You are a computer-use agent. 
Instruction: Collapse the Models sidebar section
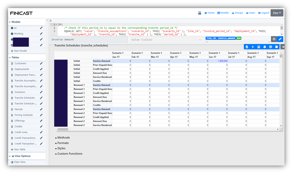tap(10, 22)
